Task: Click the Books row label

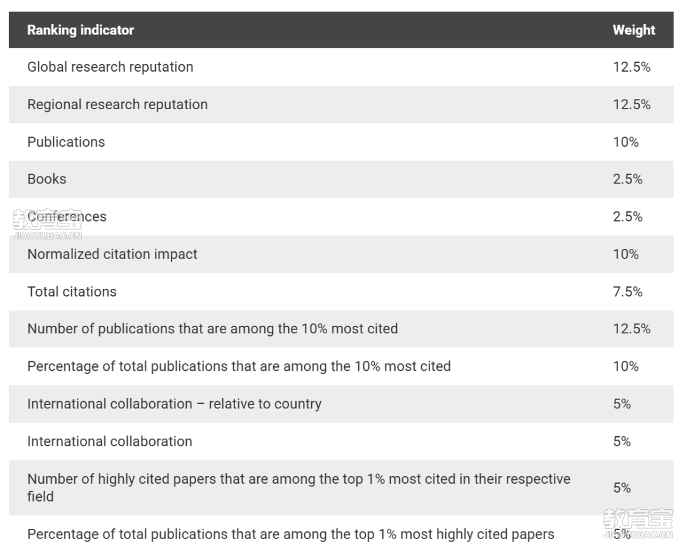Action: (47, 179)
